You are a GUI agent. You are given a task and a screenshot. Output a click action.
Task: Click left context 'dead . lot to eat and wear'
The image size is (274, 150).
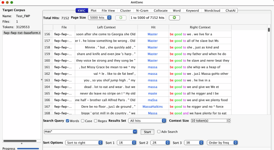pos(110,87)
